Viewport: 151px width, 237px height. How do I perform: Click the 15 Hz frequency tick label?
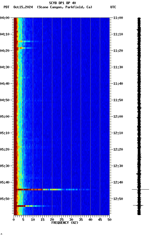(x=42, y=220)
